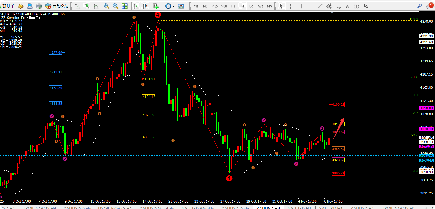This screenshot has width=435, height=209.
Task: Expand the indicators list dropdown arrow
Action: point(161,6)
